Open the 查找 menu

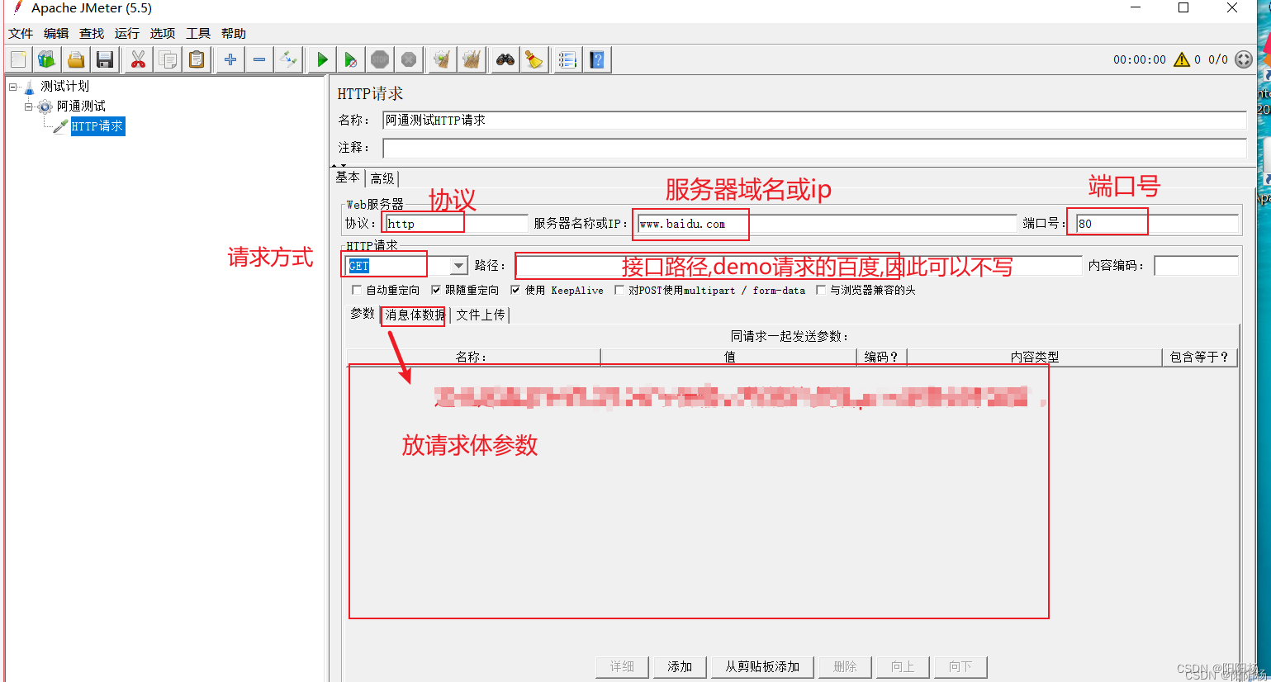click(92, 34)
